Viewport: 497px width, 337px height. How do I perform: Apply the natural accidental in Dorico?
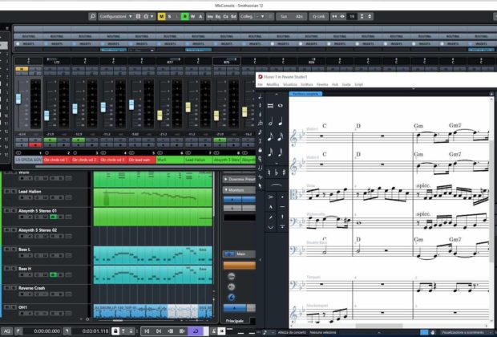point(269,173)
